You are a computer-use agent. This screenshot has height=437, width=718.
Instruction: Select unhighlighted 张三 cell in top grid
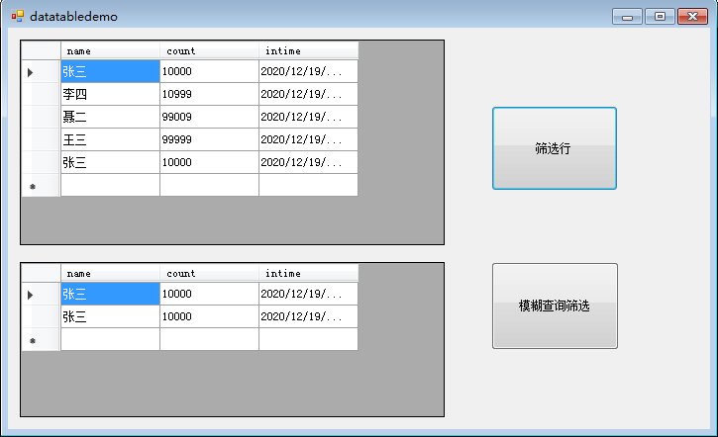110,163
